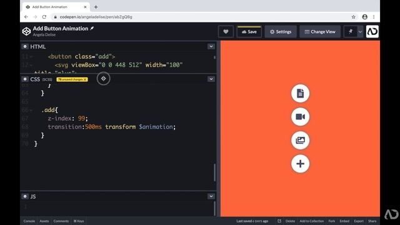Dismiss the unsaved changes badge
The width and height of the screenshot is (400, 225).
(x=85, y=79)
